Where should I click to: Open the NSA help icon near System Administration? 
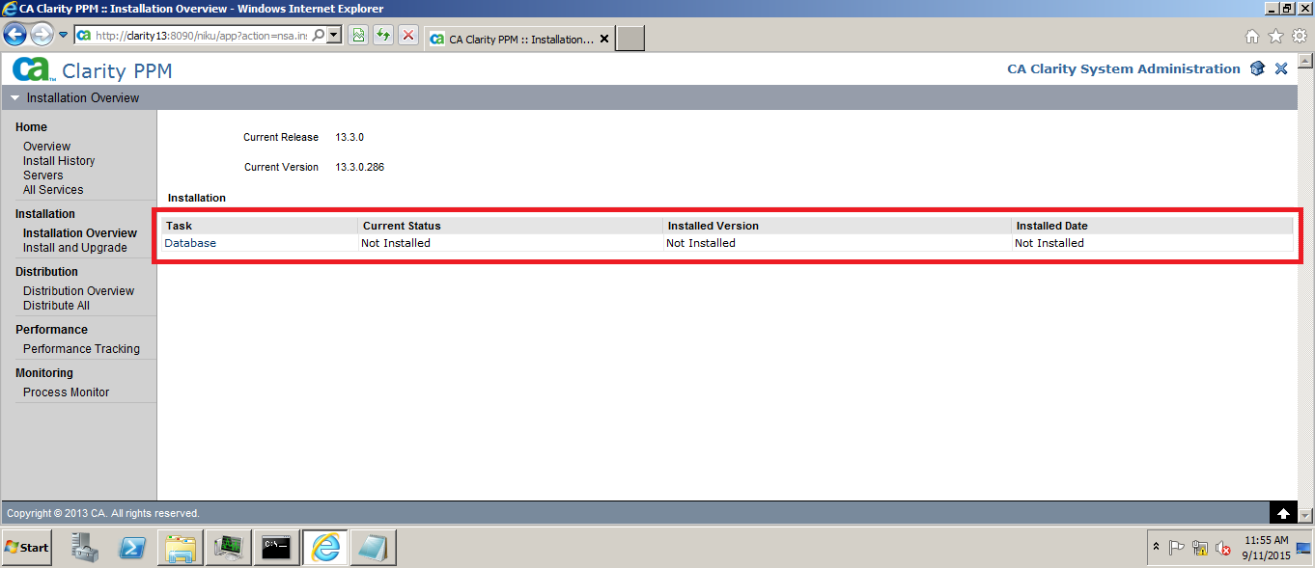[x=1257, y=68]
